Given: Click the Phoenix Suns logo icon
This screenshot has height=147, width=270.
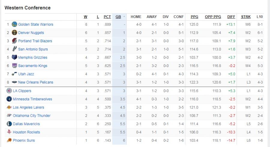Looking at the screenshot, I should click(x=9, y=140).
